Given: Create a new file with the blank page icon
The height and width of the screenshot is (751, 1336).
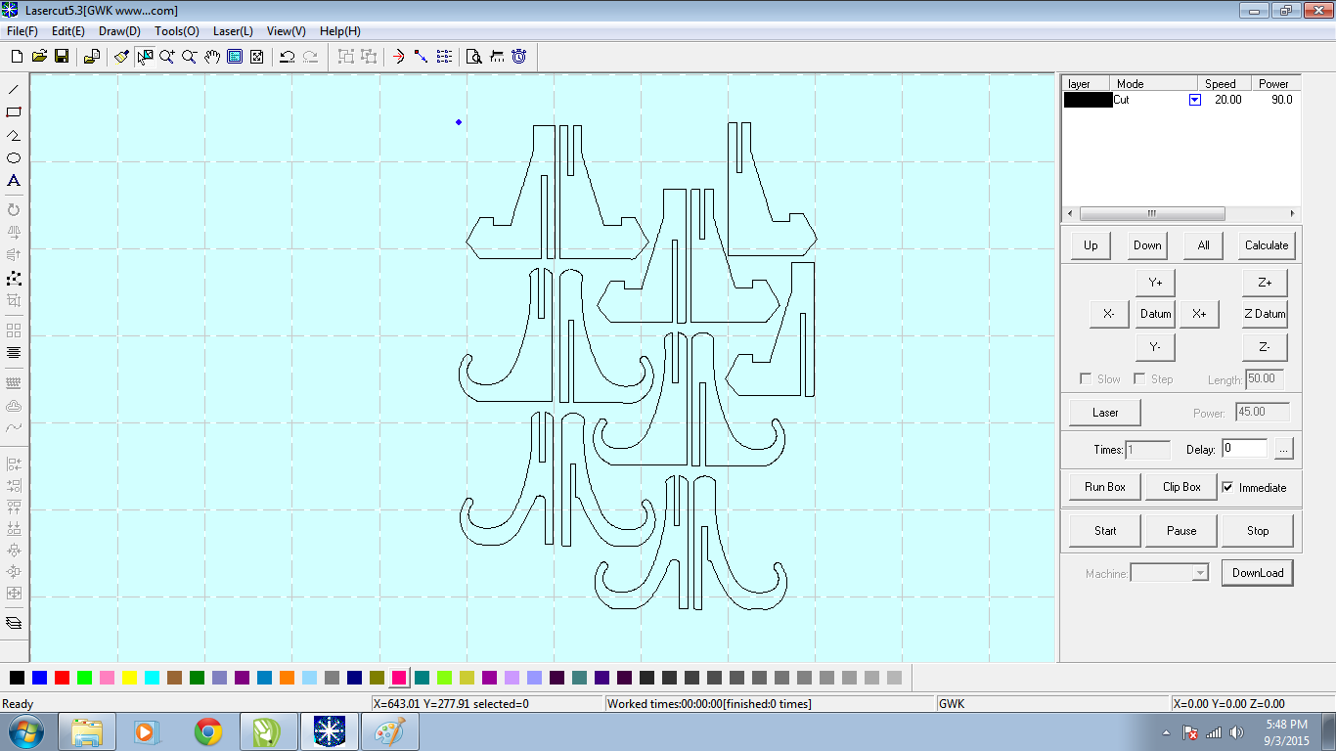Looking at the screenshot, I should tap(17, 57).
